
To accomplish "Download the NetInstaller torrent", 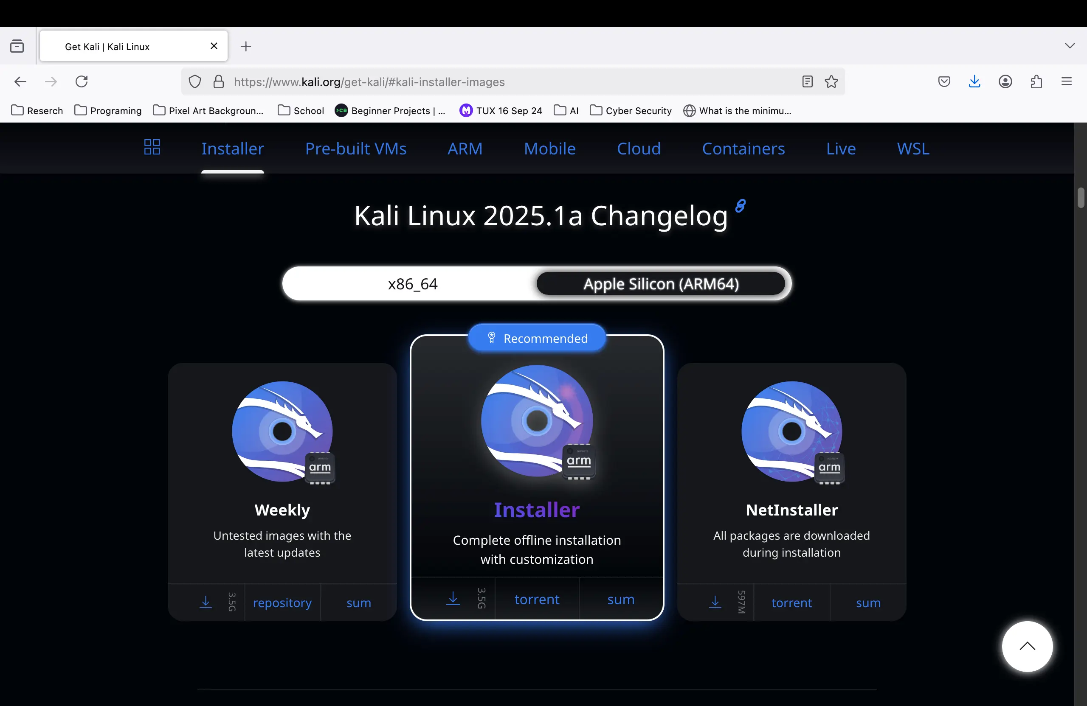I will (791, 602).
